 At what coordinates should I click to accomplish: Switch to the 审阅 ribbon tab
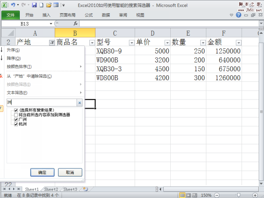pos(123,15)
